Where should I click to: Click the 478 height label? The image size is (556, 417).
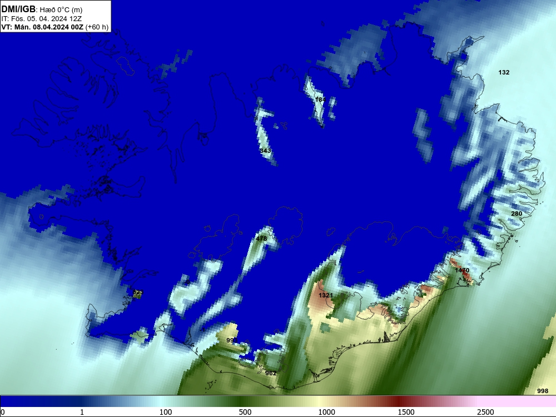click(261, 239)
